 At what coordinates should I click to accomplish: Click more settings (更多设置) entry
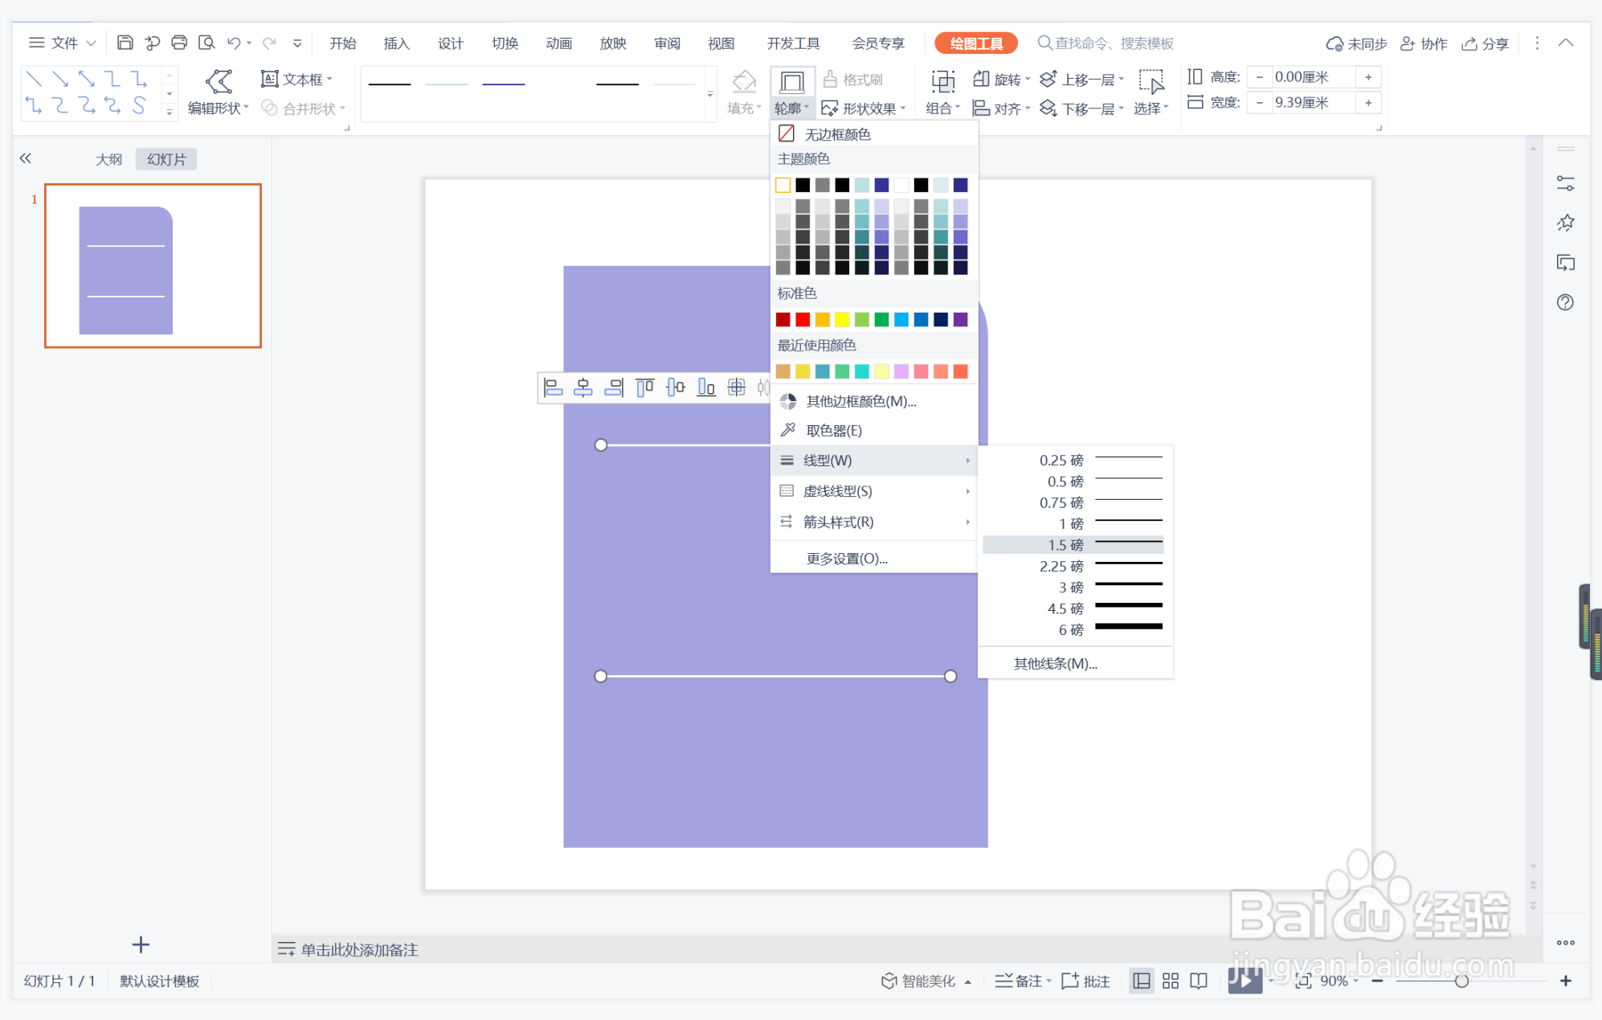pyautogui.click(x=847, y=559)
